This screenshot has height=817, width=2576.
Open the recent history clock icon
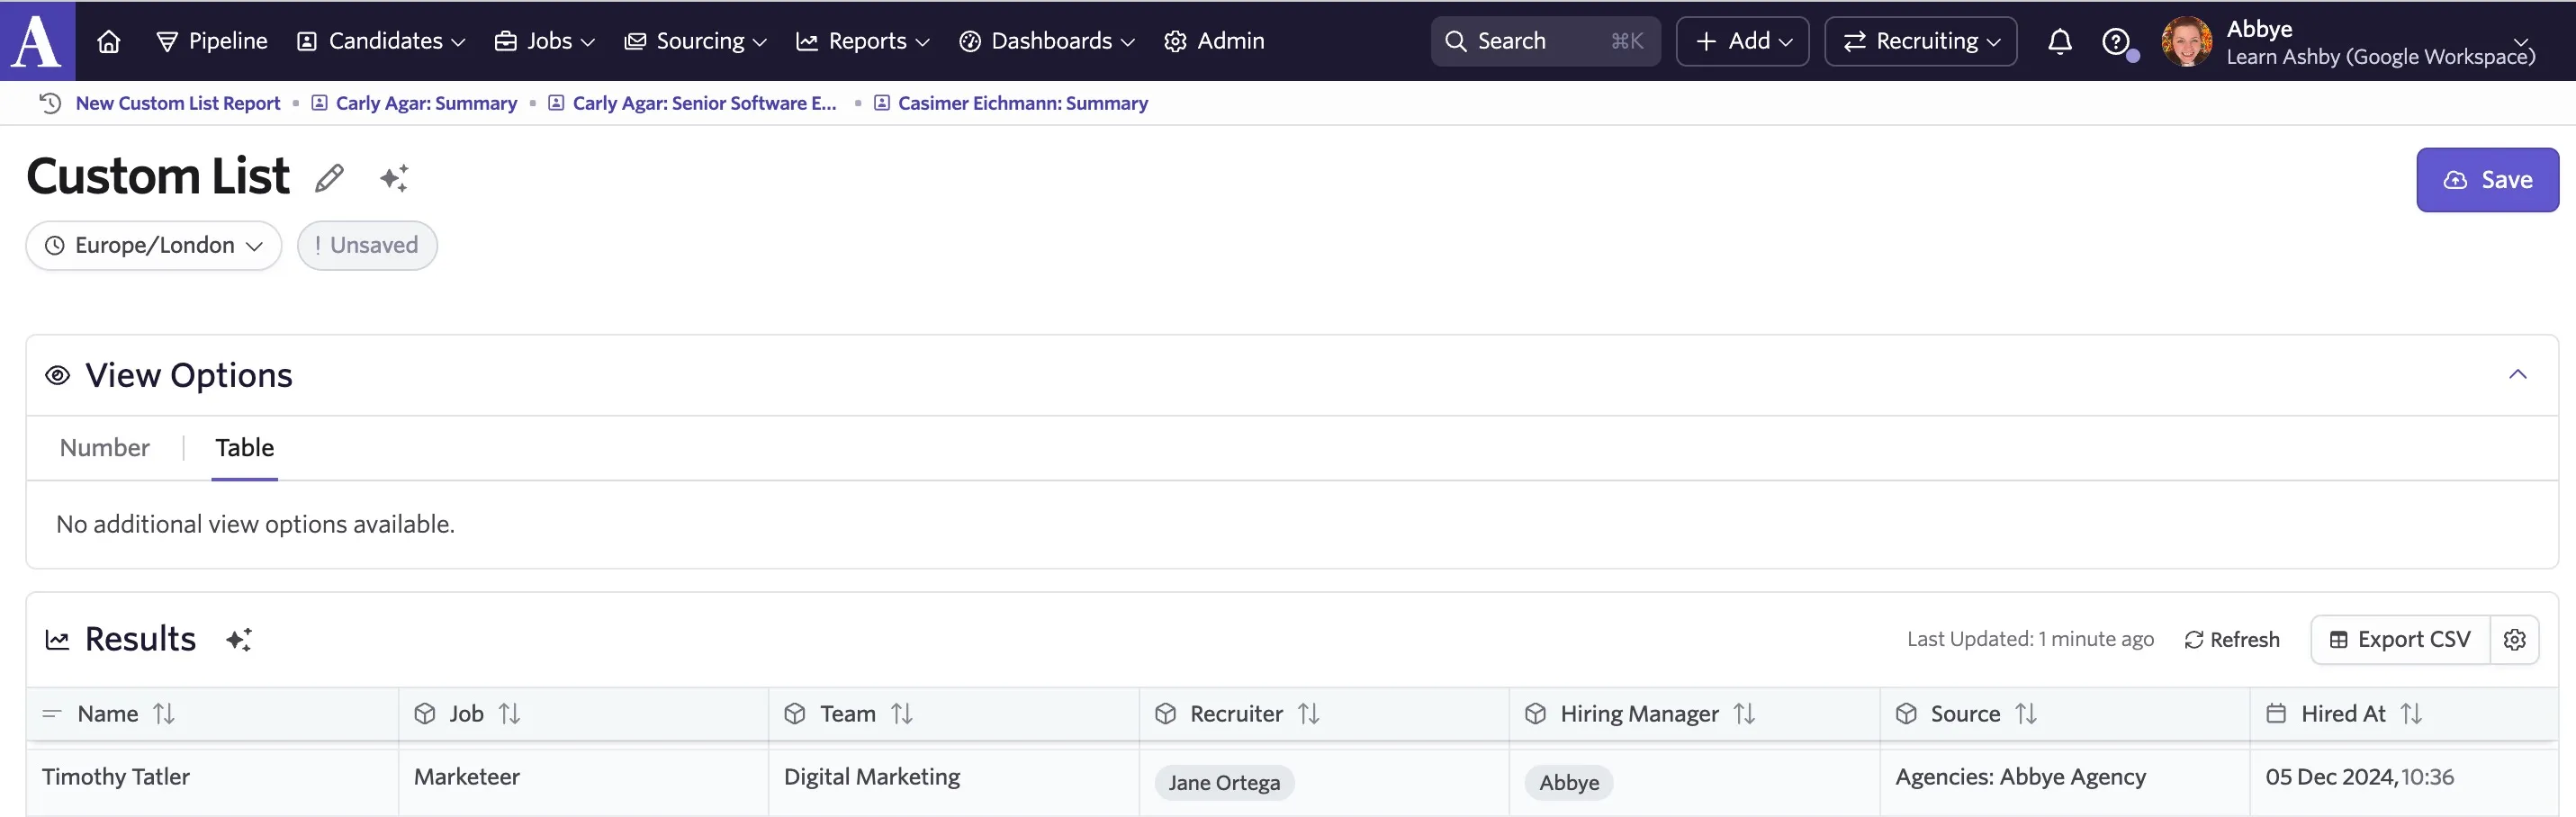50,103
